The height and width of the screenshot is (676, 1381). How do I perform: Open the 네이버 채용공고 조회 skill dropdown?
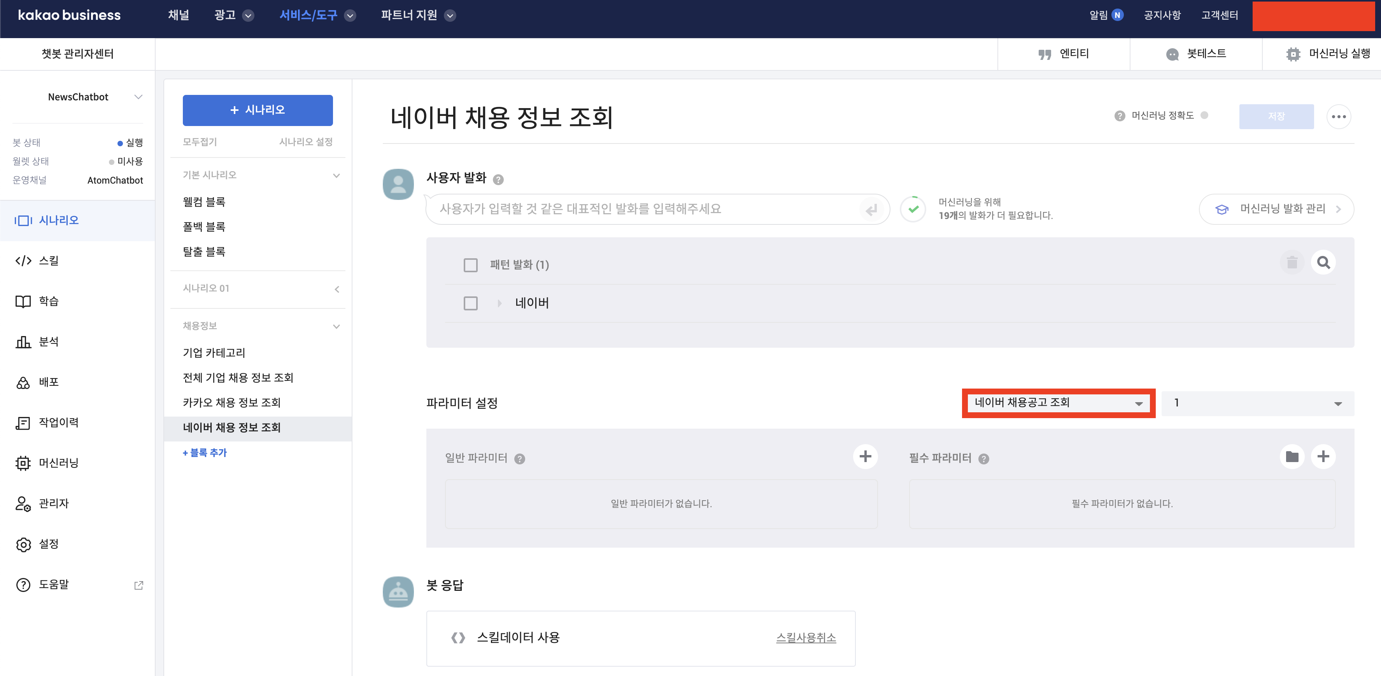(1058, 403)
